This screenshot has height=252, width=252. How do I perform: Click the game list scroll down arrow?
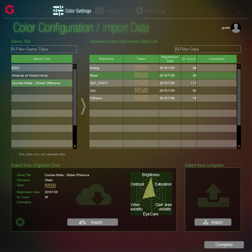click(x=75, y=146)
